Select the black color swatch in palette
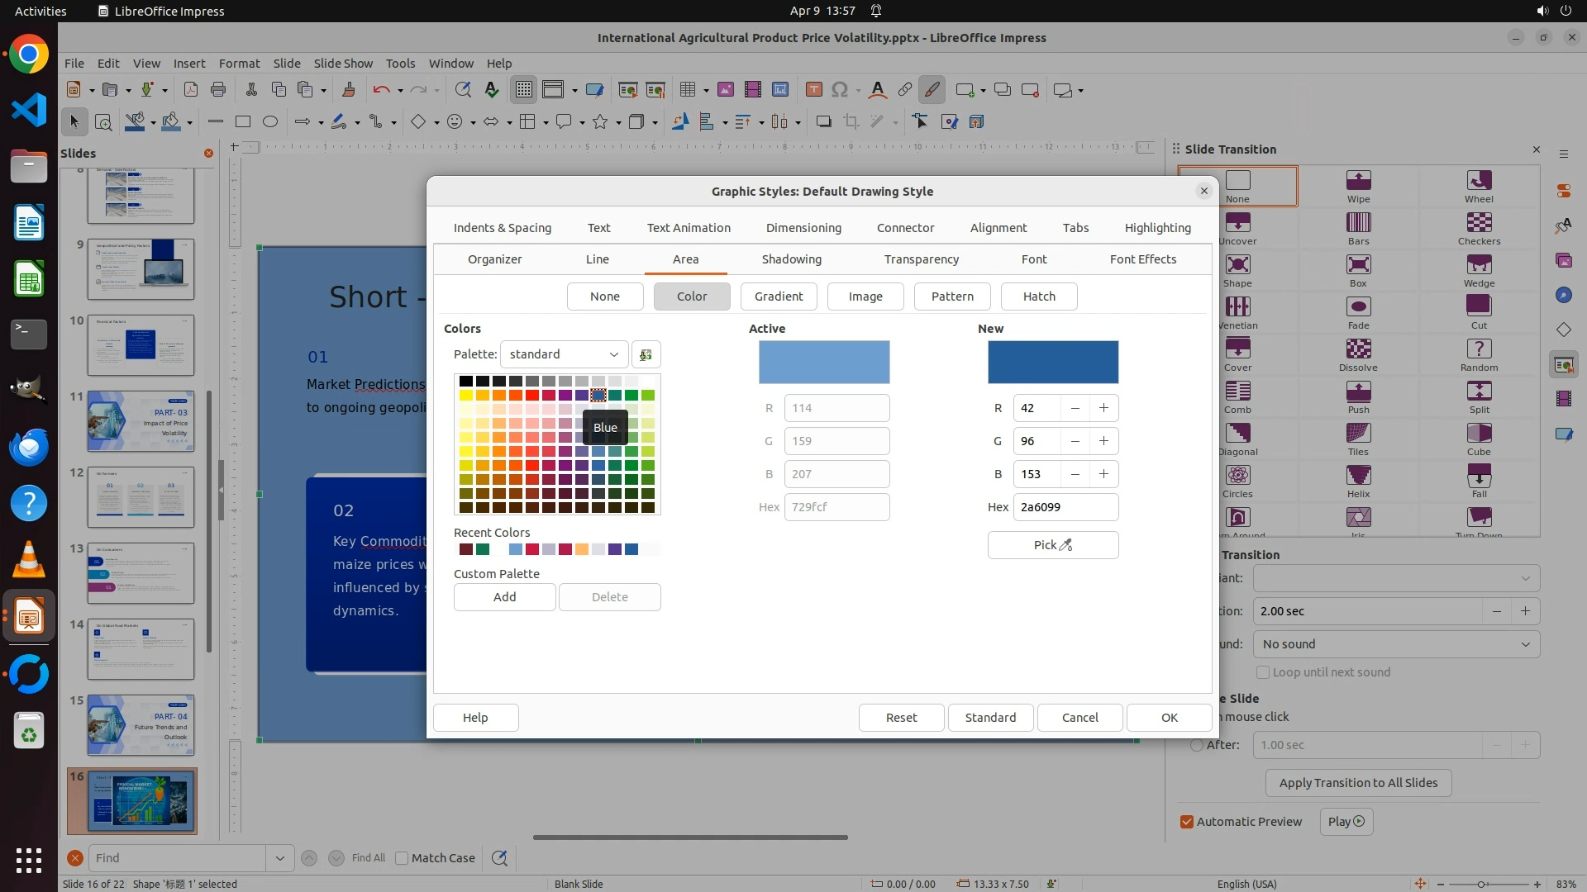 pos(465,381)
